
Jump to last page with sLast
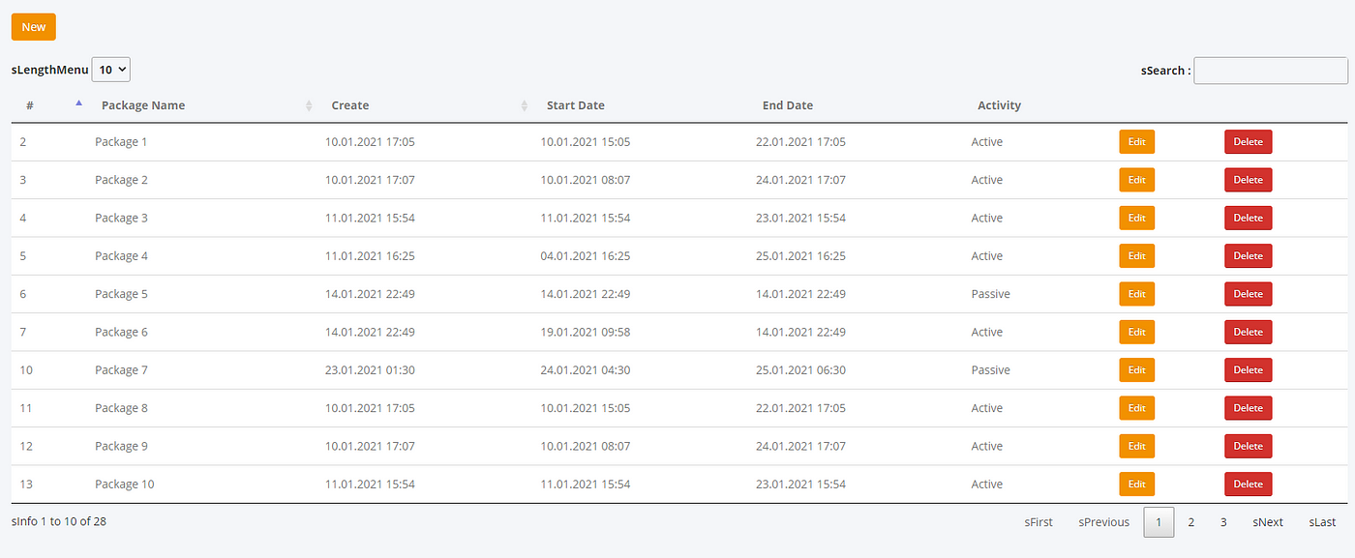coord(1322,522)
